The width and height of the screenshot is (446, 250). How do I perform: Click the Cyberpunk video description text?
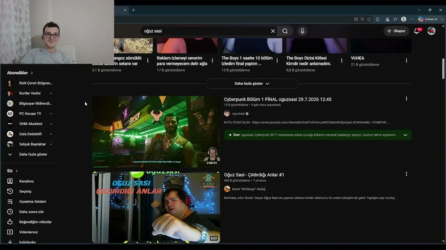[306, 122]
